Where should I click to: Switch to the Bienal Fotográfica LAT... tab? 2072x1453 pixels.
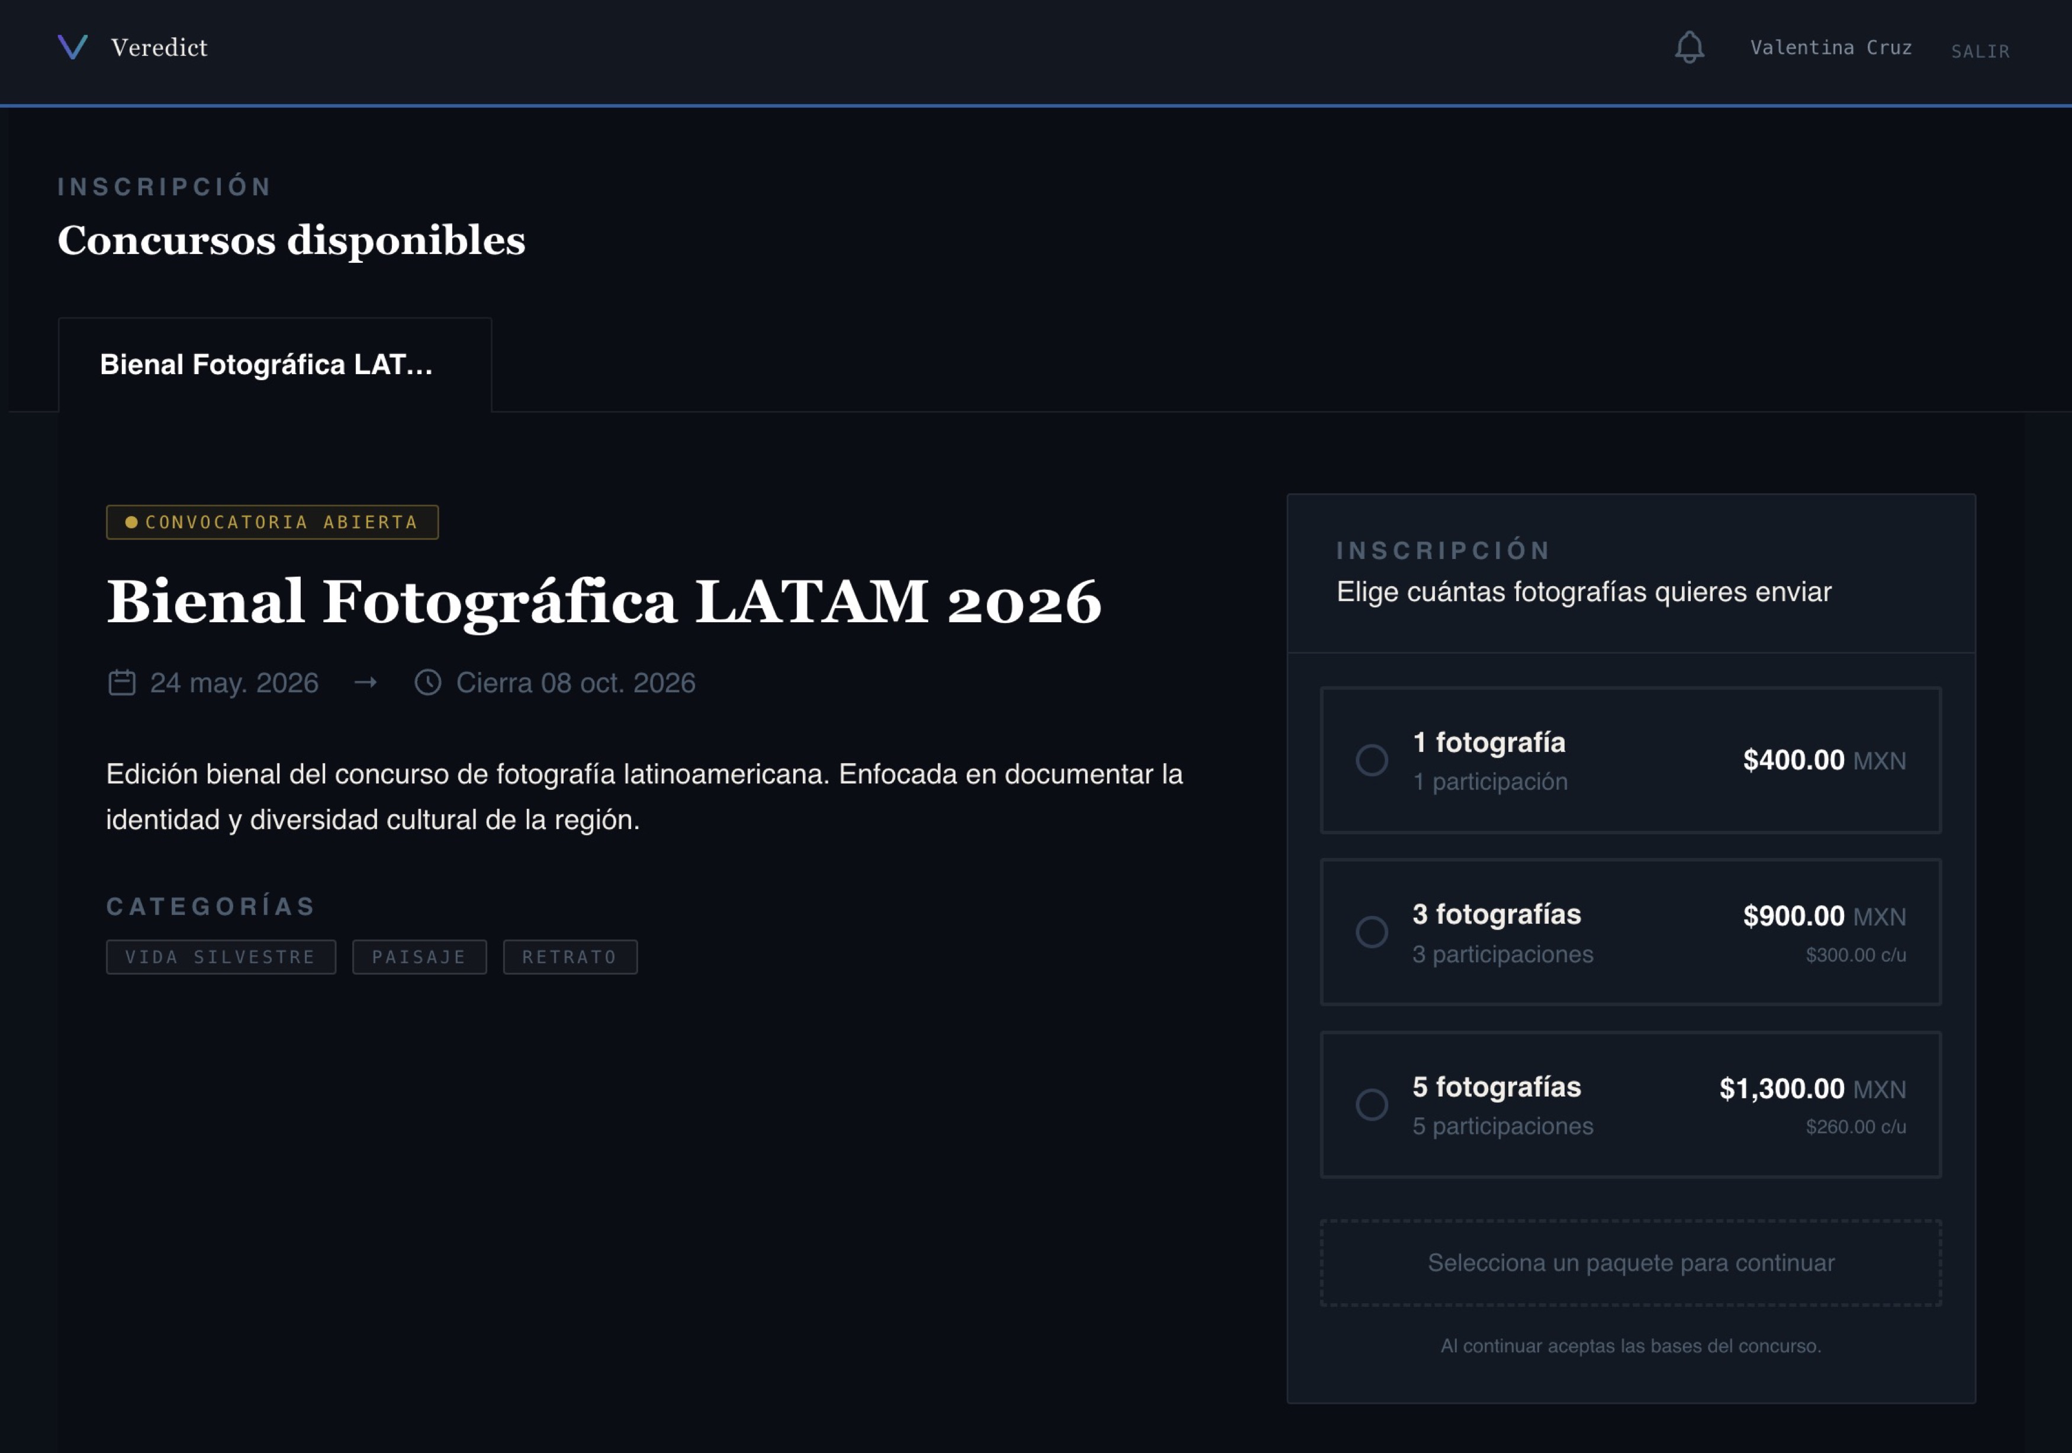275,365
